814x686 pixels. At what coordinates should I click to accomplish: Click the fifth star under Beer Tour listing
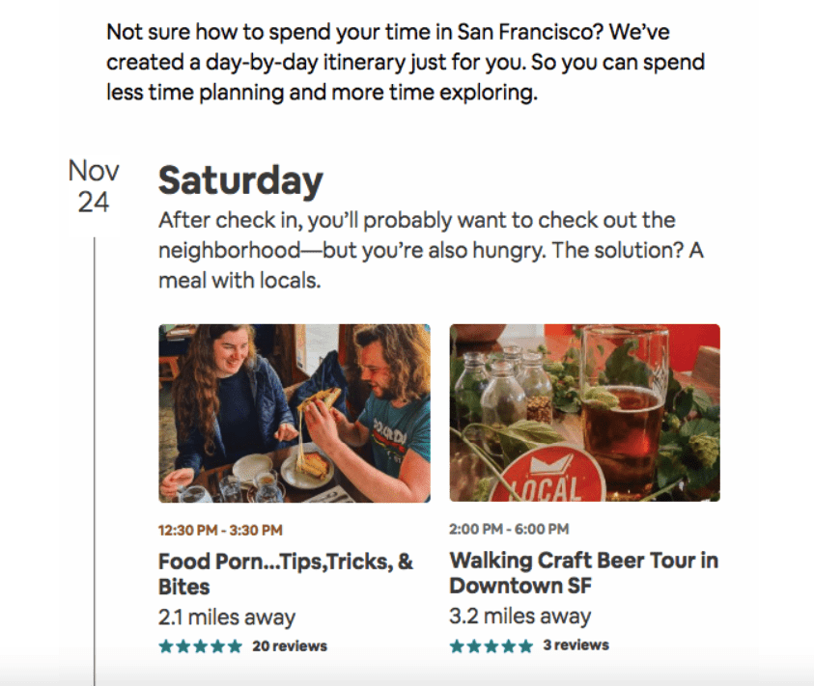click(526, 645)
